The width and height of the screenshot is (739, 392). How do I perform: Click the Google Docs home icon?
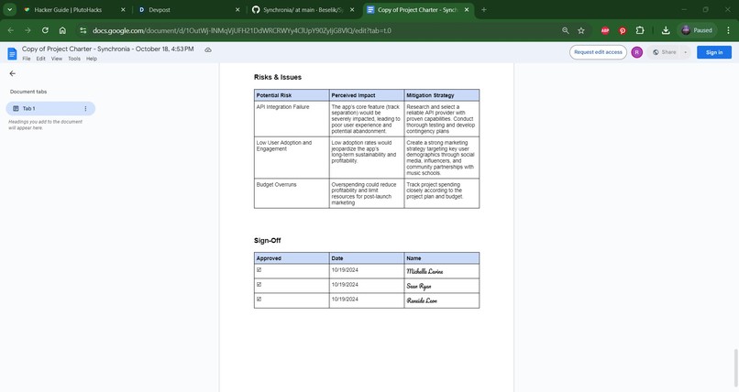pos(12,53)
